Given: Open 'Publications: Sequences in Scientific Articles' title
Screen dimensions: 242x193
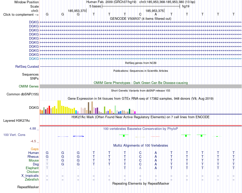Looking at the screenshot, I should pos(141,71).
